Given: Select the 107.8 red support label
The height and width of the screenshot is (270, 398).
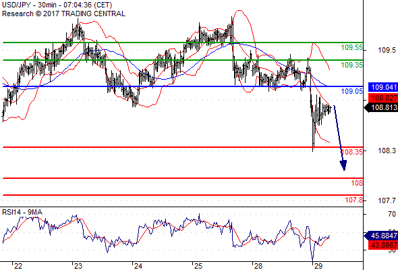Looking at the screenshot, I should click(x=354, y=200).
